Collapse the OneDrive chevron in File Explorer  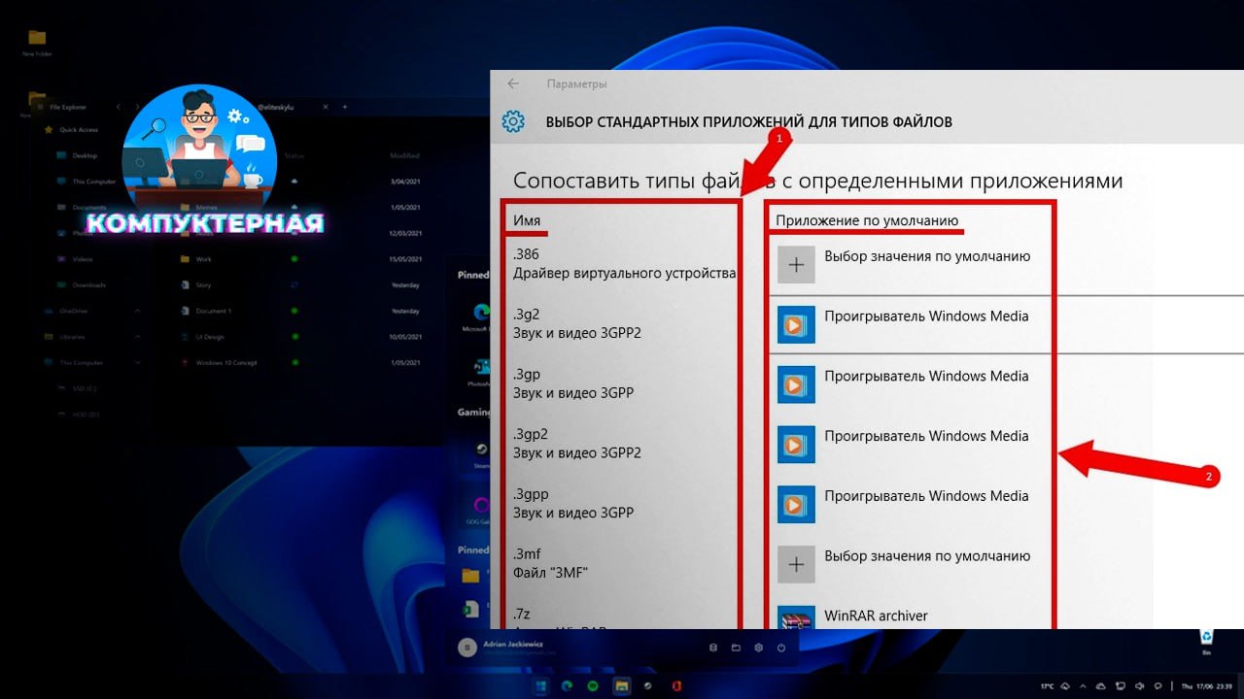click(137, 311)
